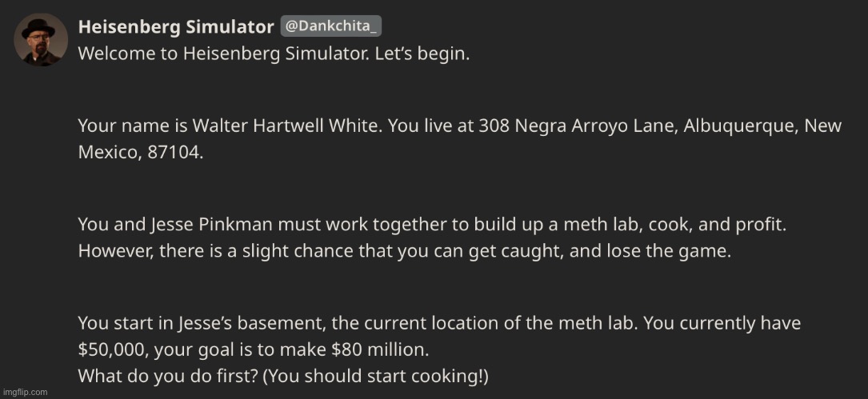Click the '(You should start cooking!)' hint
This screenshot has width=868, height=399.
[376, 377]
